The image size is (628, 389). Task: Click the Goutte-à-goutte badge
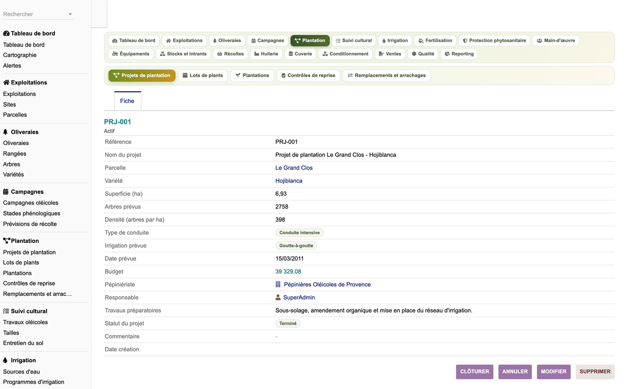click(296, 246)
